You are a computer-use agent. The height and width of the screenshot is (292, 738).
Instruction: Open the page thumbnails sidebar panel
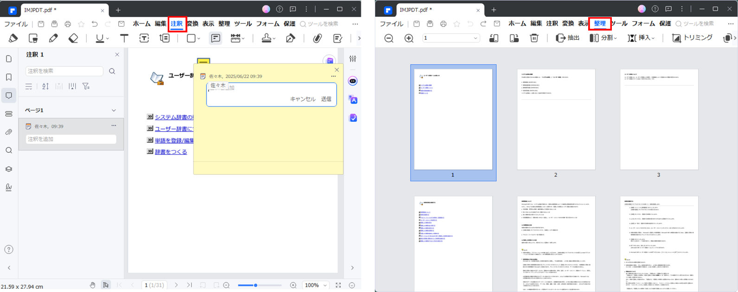tap(9, 59)
